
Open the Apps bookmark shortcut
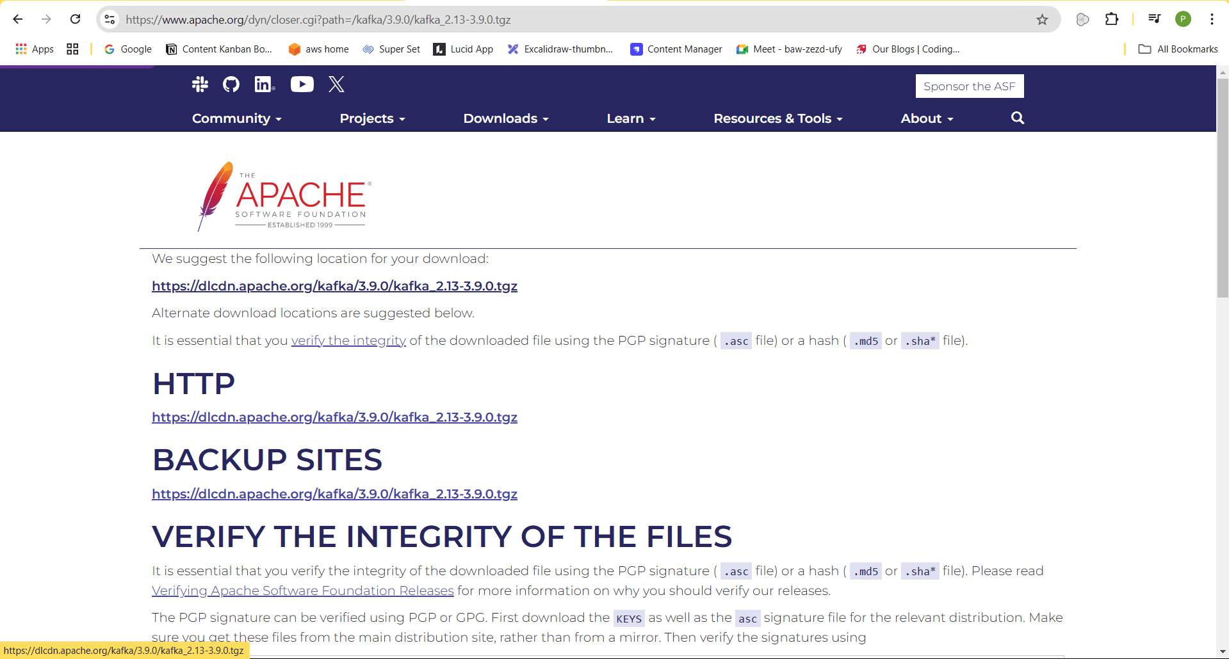coord(35,49)
